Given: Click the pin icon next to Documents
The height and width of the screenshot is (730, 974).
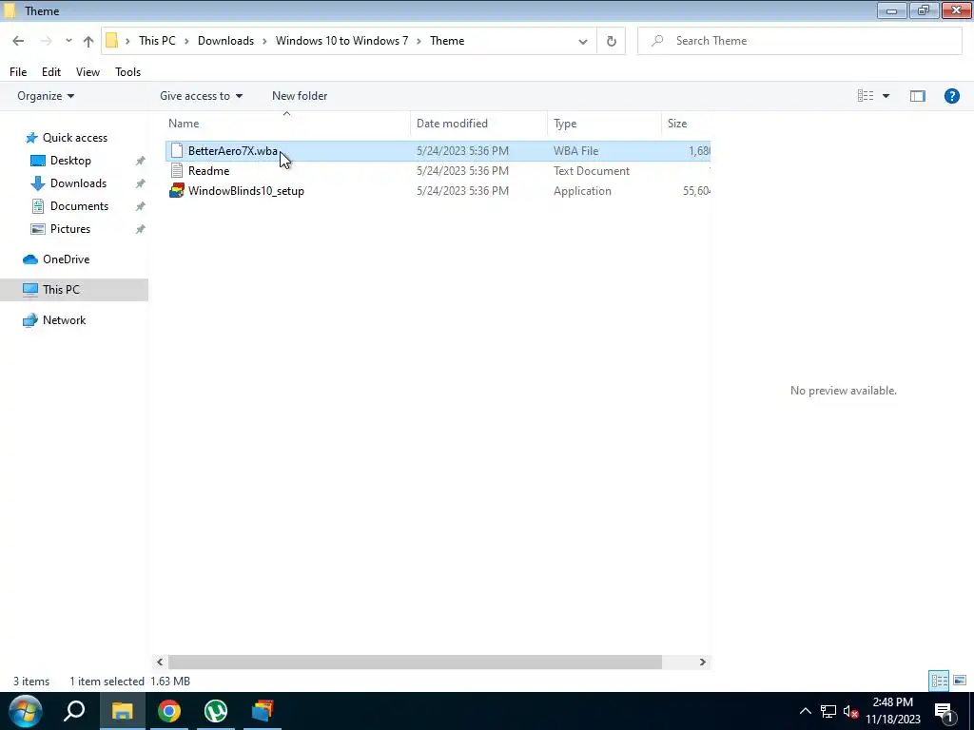Looking at the screenshot, I should point(141,206).
